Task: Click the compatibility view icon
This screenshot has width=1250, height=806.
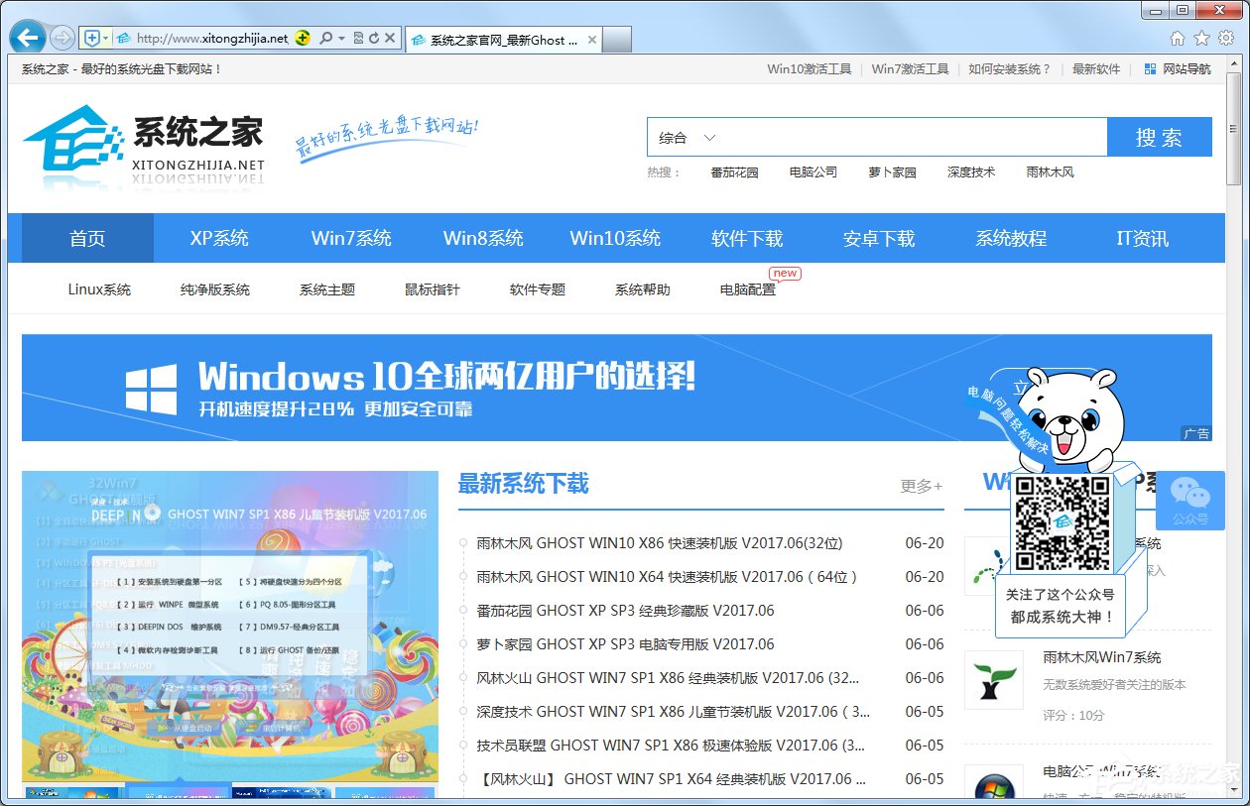Action: point(359,37)
